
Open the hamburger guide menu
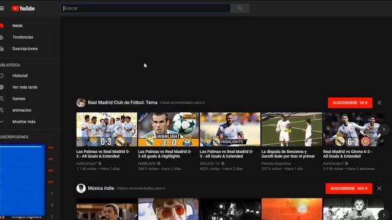click(x=2, y=9)
